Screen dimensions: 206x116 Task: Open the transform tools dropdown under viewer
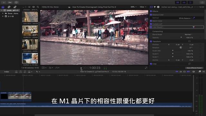click(x=44, y=68)
